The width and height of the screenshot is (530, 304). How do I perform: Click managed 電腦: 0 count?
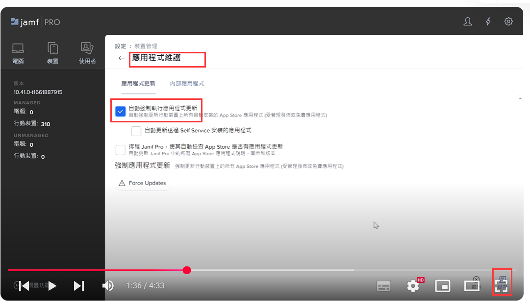(24, 112)
